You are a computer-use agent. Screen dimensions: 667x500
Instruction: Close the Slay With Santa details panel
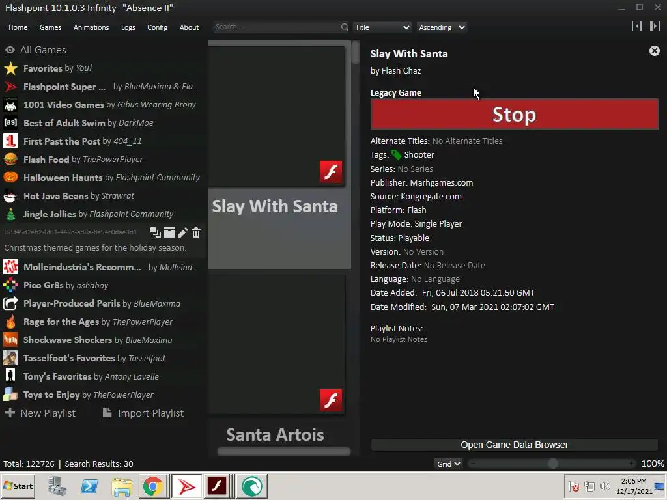[654, 51]
